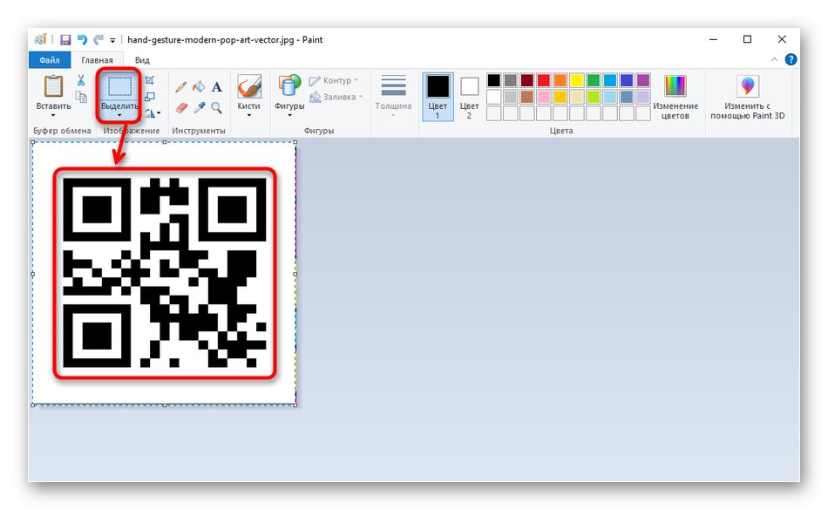This screenshot has width=828, height=510.
Task: Close the Paint window
Action: coord(782,39)
